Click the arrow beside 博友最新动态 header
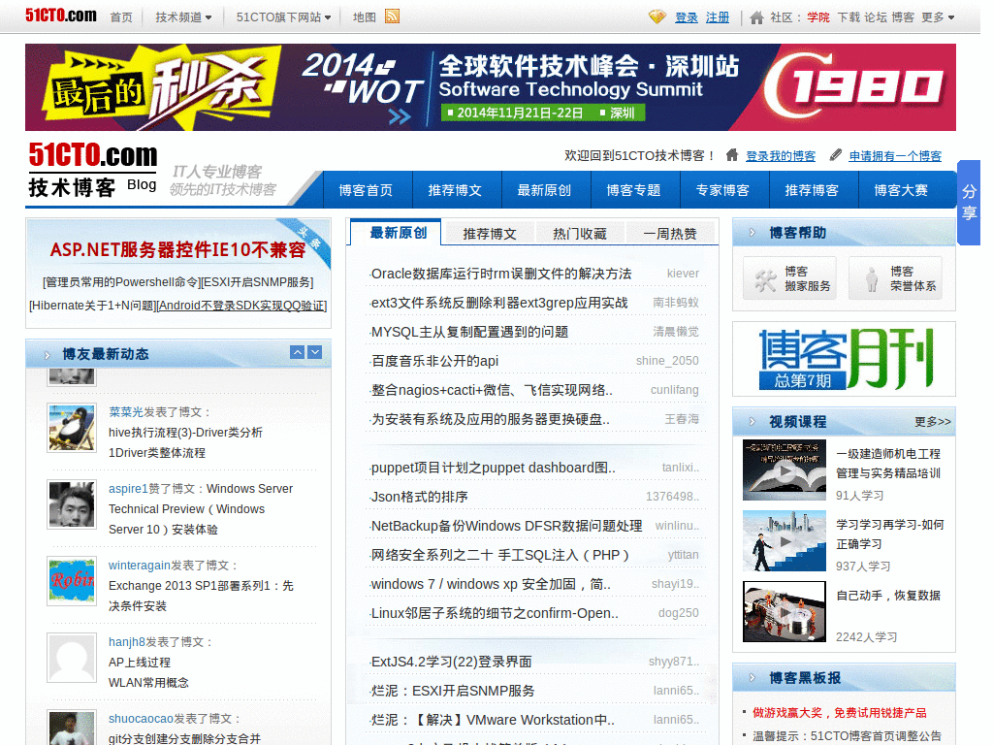Viewport: 993px width, 745px height. click(47, 354)
